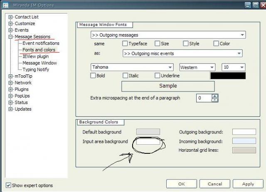Toggle the Italic checkbox
Screen dimensions: 266x192
pyautogui.click(x=125, y=76)
